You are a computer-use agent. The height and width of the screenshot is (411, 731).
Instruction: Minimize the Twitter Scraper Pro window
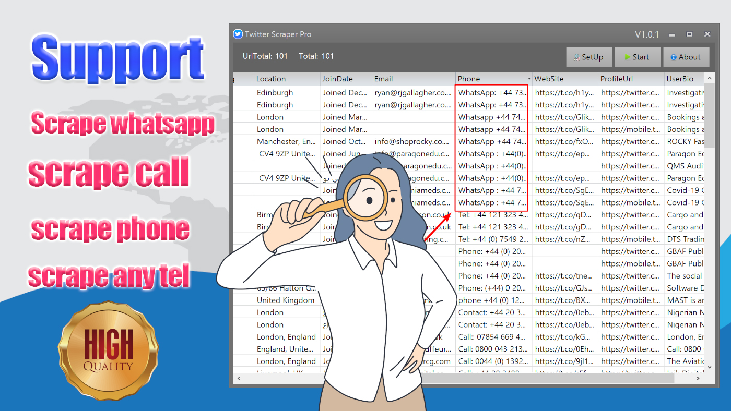672,34
